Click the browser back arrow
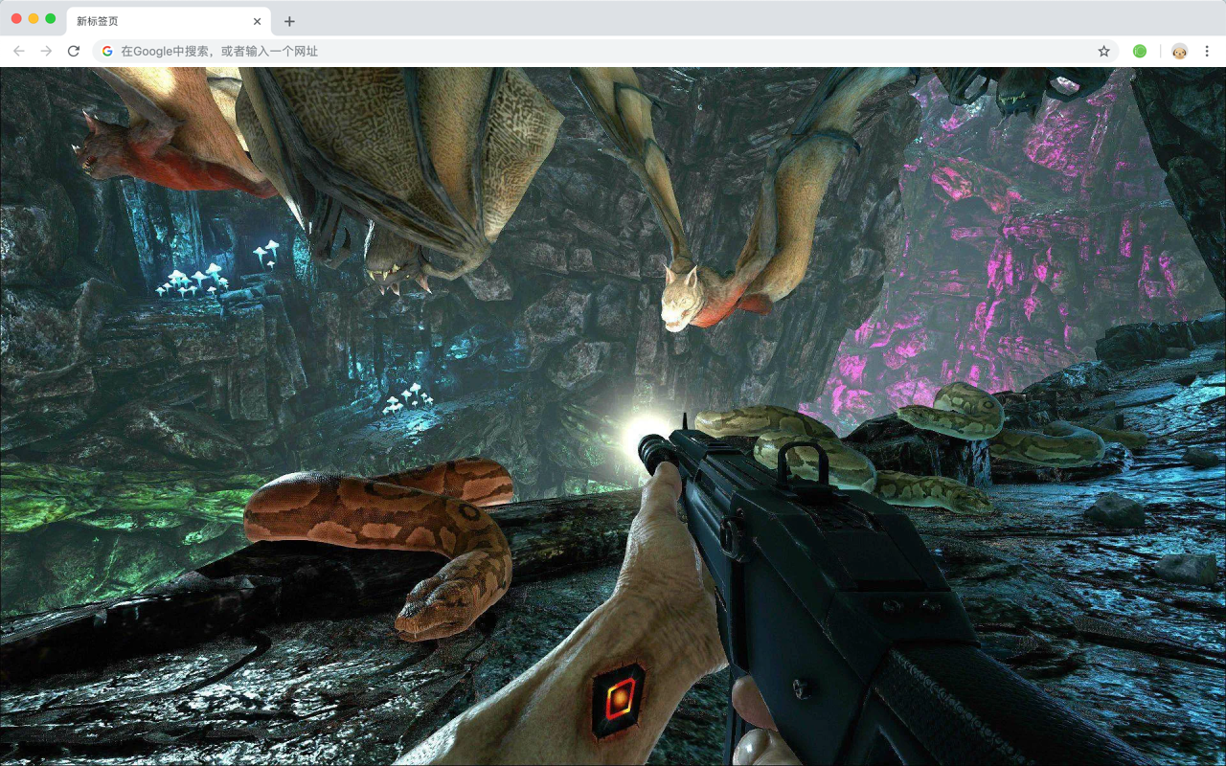 point(19,51)
